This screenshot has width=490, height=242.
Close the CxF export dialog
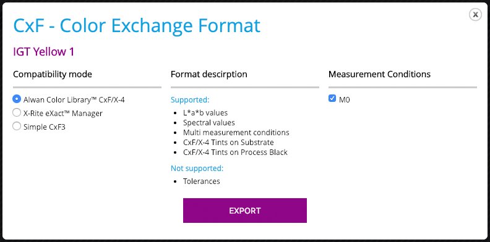pyautogui.click(x=475, y=14)
